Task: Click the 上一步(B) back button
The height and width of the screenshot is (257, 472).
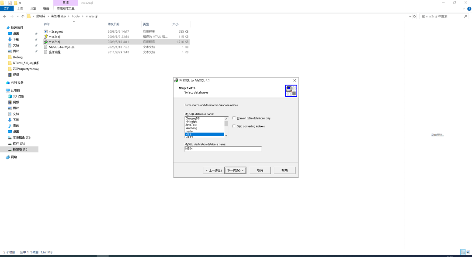Action: [x=214, y=170]
